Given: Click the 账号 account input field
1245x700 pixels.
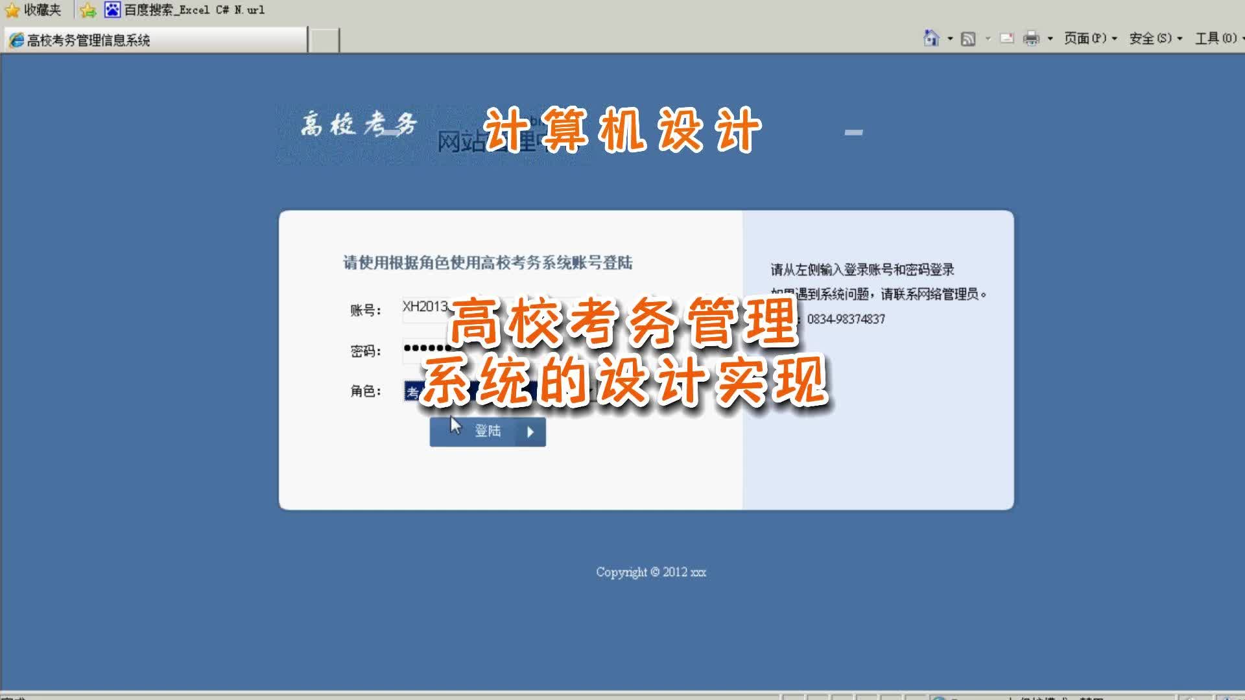Looking at the screenshot, I should pyautogui.click(x=499, y=309).
